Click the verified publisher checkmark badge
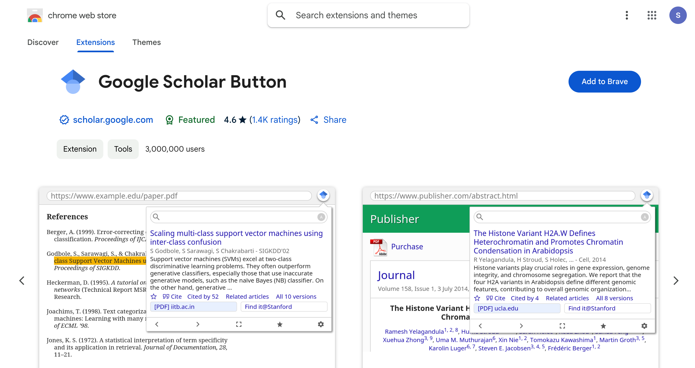The width and height of the screenshot is (695, 368). [x=64, y=120]
